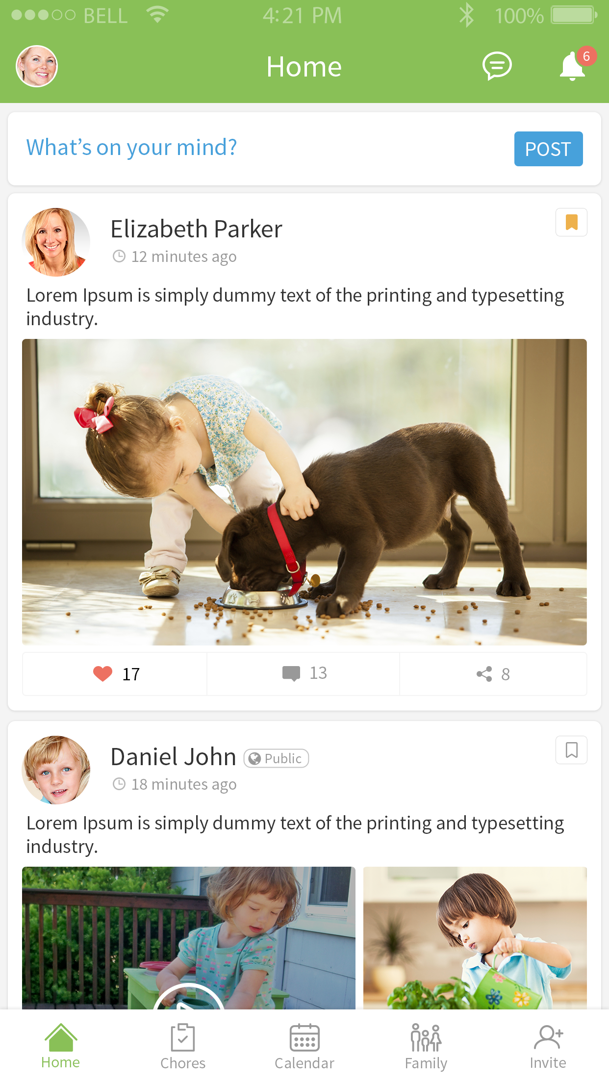Open Elizabeth Parker's name link
The image size is (609, 1083).
pyautogui.click(x=196, y=229)
